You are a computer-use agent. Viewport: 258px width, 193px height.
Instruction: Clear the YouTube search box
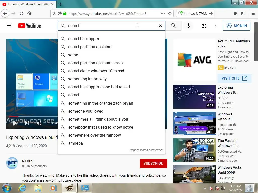click(x=160, y=26)
